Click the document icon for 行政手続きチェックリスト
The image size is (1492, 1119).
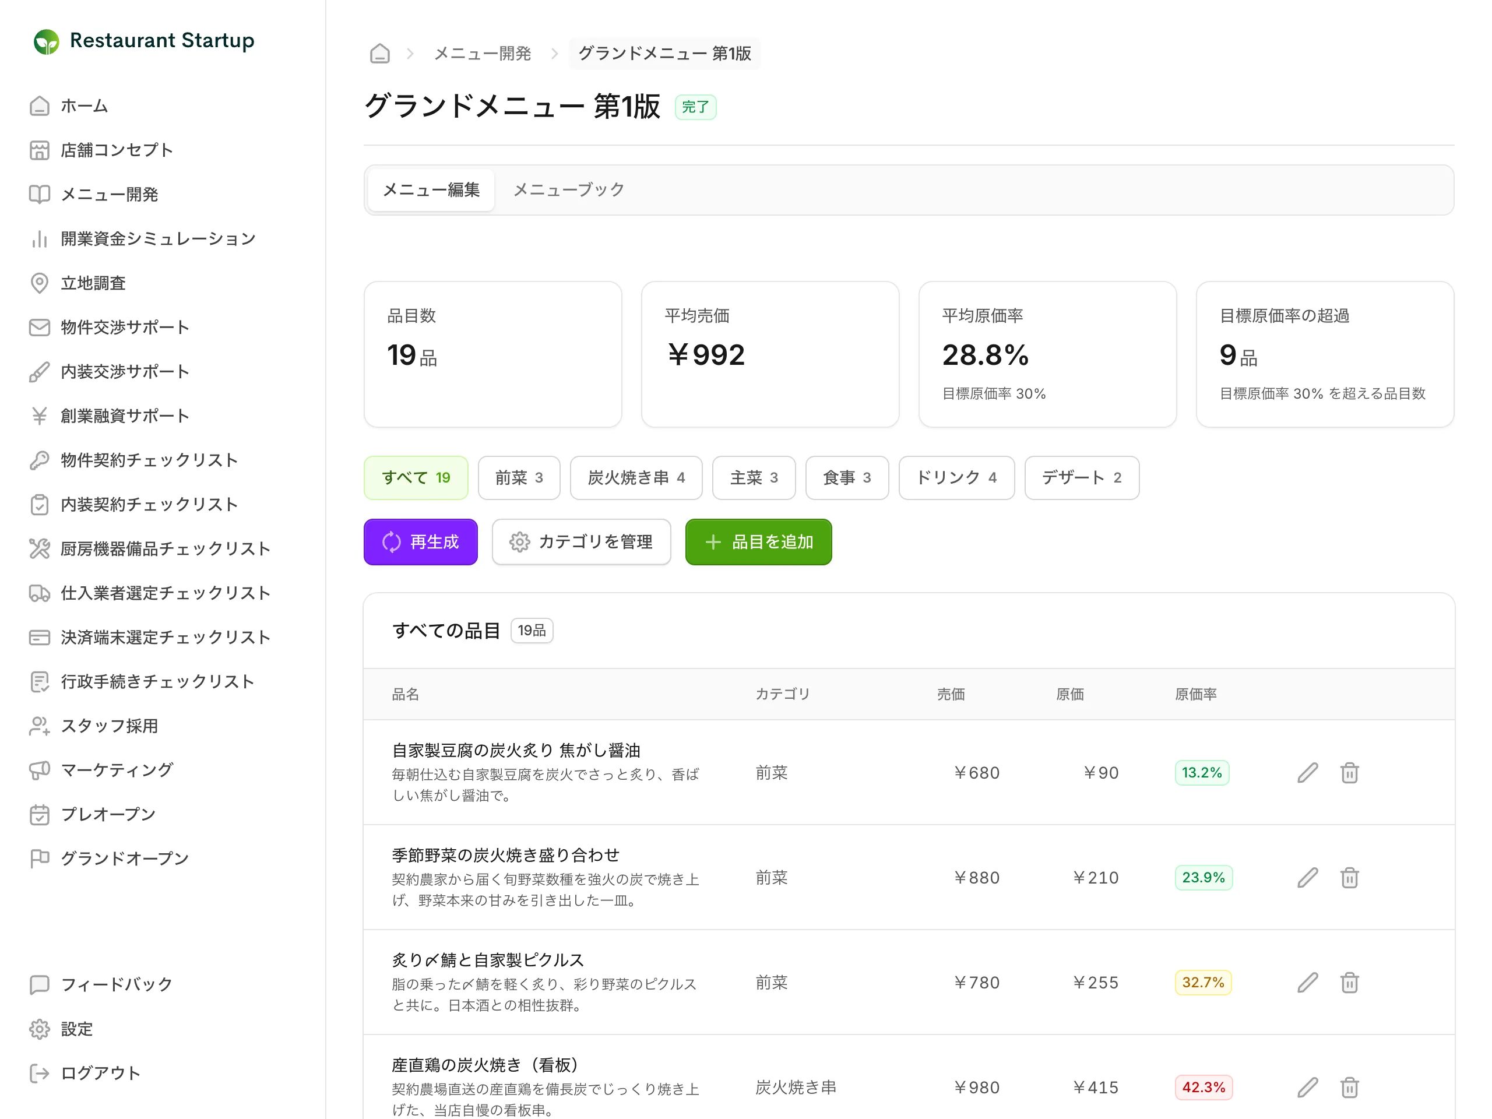click(39, 681)
